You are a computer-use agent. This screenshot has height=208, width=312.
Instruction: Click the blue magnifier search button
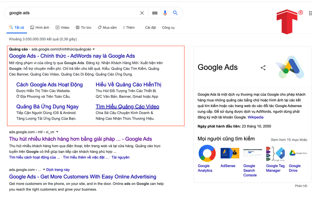pyautogui.click(x=175, y=13)
